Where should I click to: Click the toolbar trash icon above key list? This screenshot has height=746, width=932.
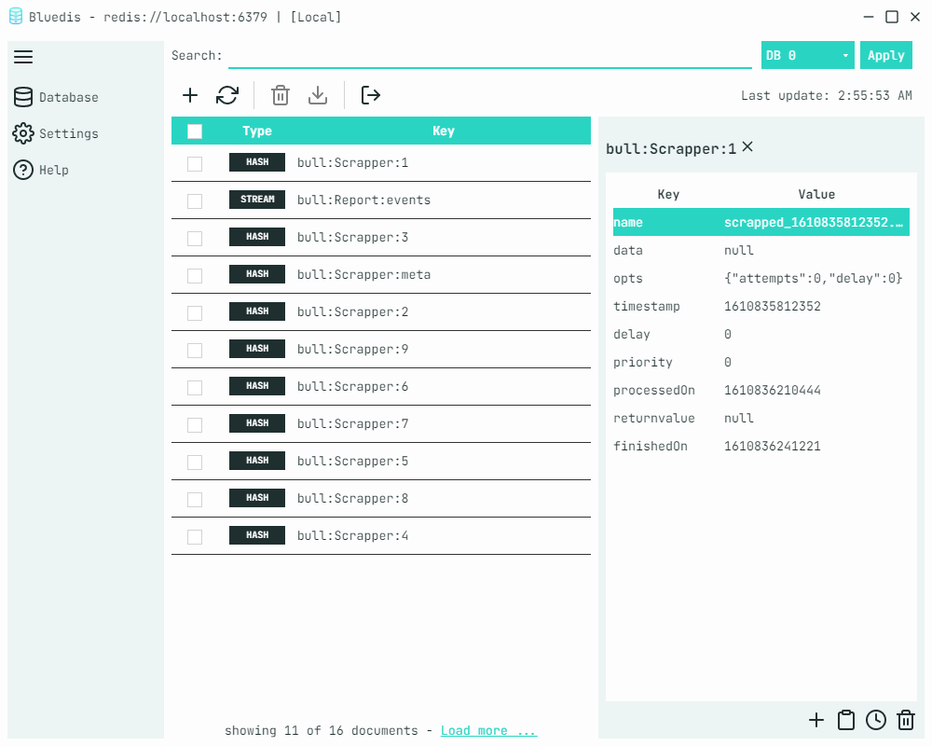pyautogui.click(x=281, y=95)
